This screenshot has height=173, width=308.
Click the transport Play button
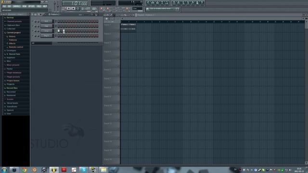(x=68, y=9)
